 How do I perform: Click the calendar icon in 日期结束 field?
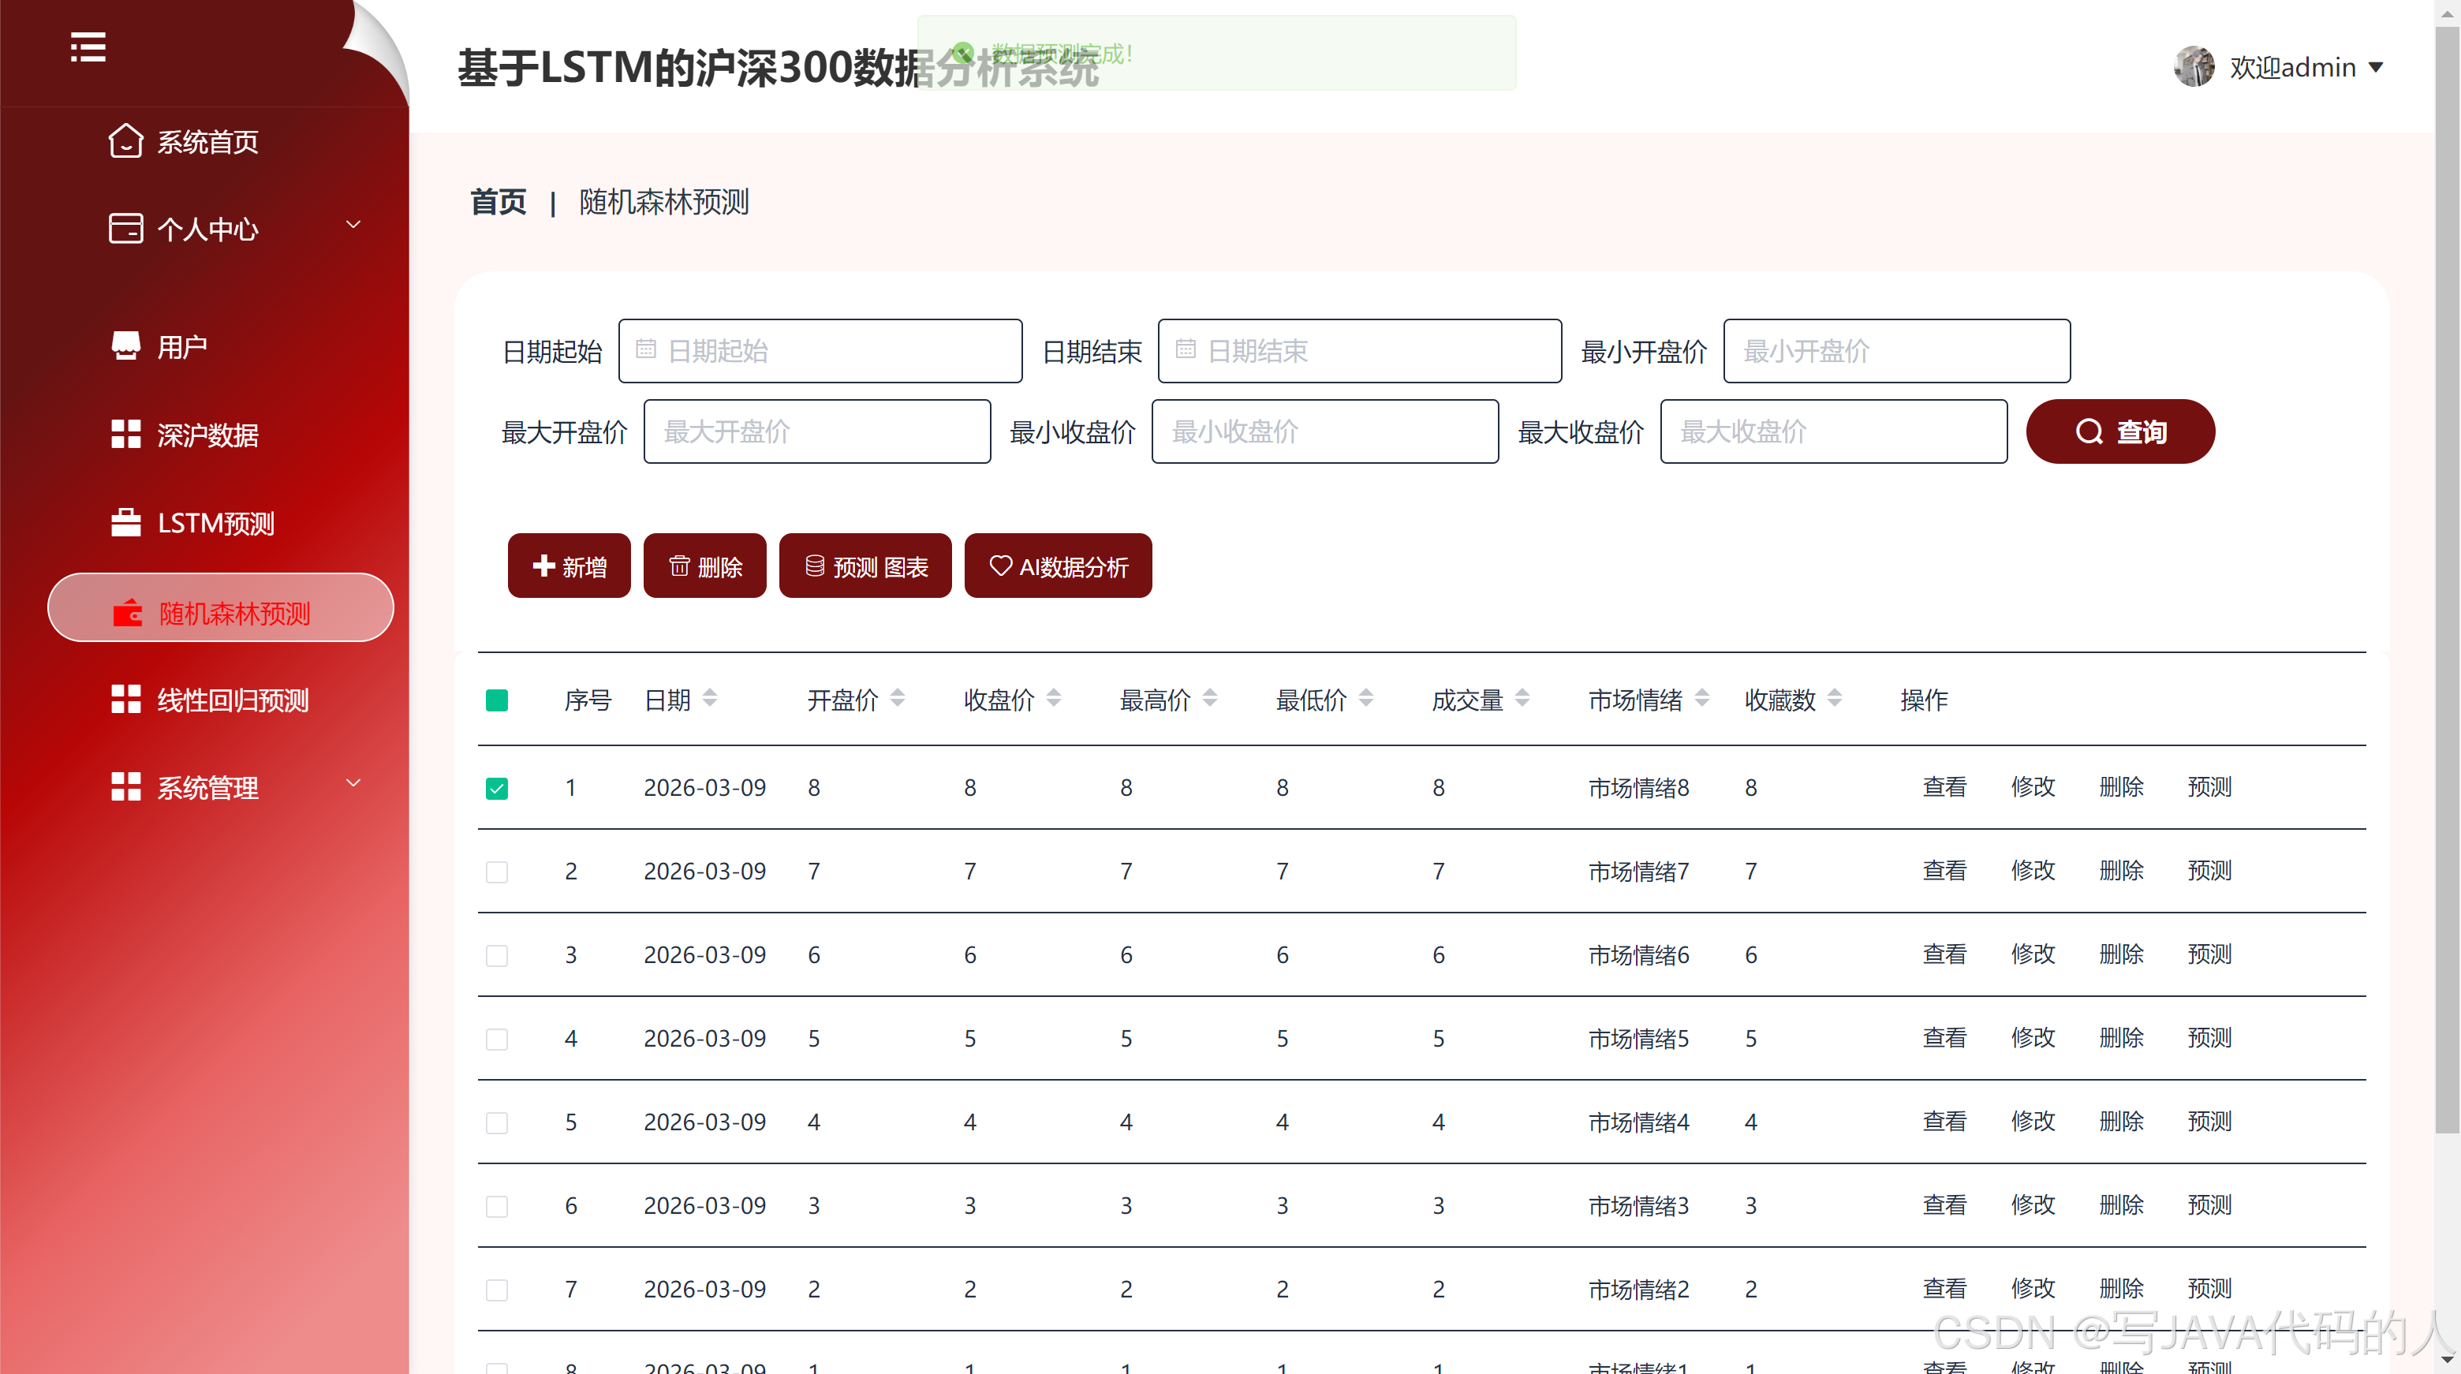[x=1186, y=349]
